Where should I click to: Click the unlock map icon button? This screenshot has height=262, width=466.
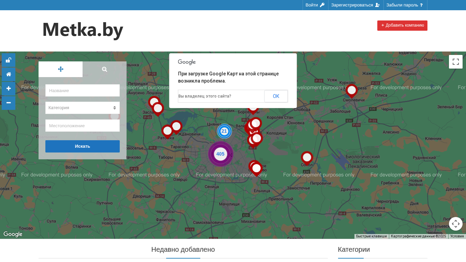coord(9,60)
